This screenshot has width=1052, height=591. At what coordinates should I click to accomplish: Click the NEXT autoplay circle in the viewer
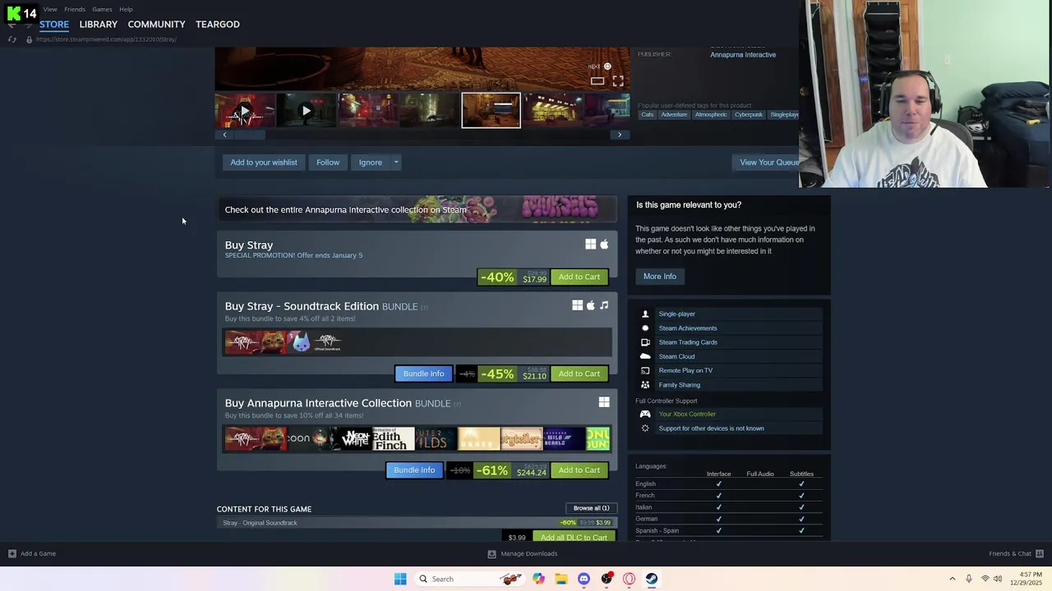[x=607, y=66]
